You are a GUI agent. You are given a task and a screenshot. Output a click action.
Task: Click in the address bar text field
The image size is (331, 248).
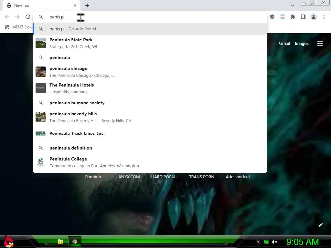click(x=150, y=17)
